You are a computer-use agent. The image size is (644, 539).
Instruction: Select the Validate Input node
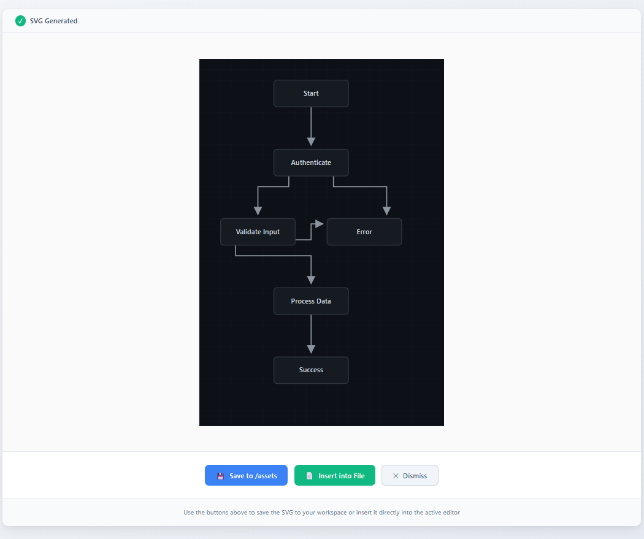pos(258,232)
